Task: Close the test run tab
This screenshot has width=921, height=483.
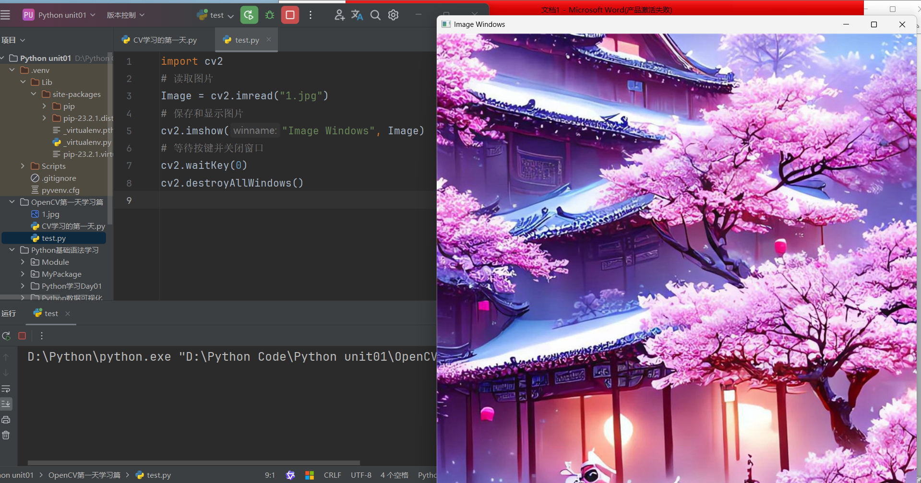Action: click(68, 314)
